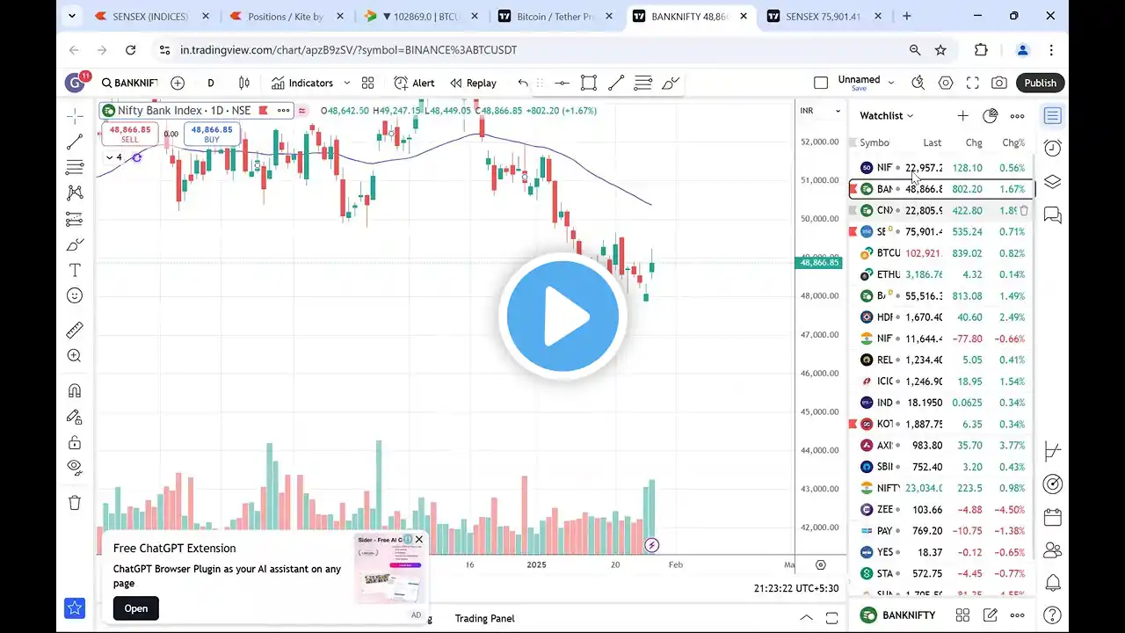This screenshot has width=1125, height=633.
Task: Select the Text tool
Action: [75, 270]
